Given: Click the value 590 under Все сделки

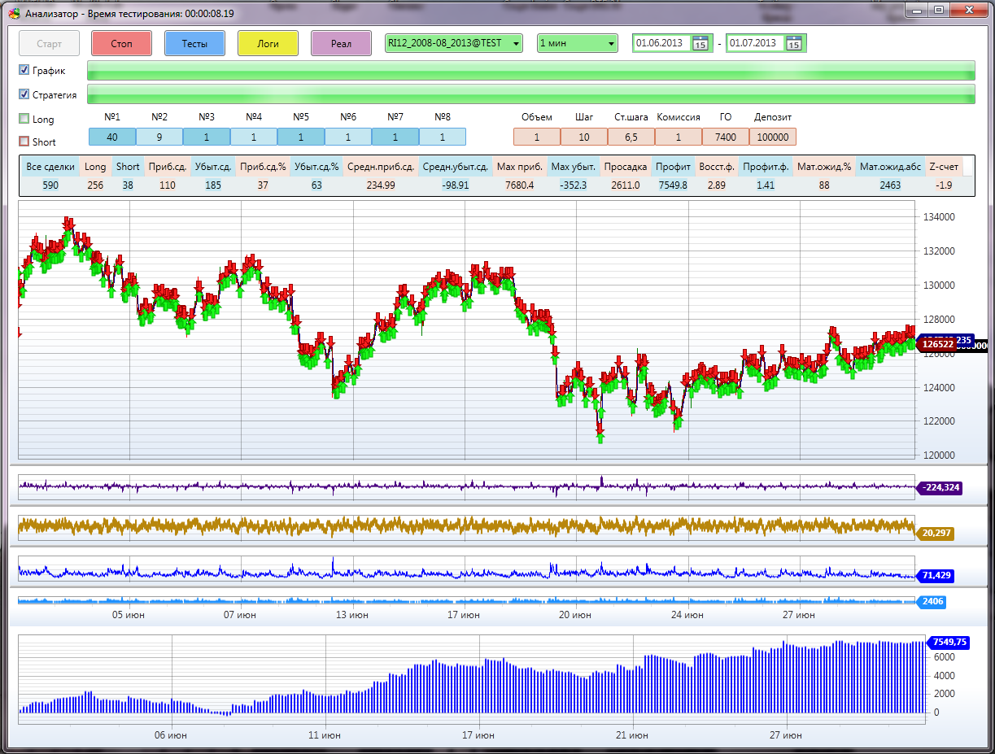Looking at the screenshot, I should (50, 185).
